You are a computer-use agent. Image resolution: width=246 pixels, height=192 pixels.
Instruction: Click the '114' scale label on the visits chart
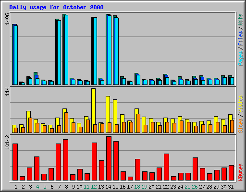(7, 92)
